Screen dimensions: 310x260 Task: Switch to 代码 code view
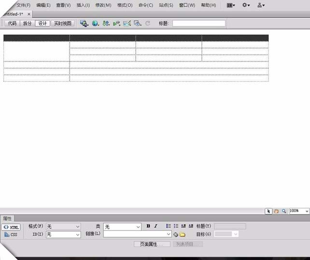coord(12,23)
